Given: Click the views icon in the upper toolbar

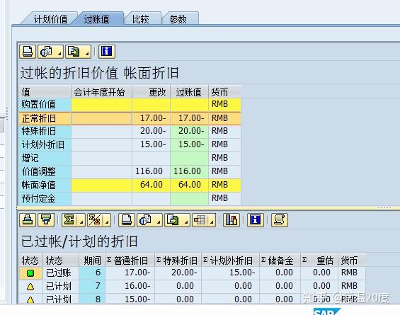Looking at the screenshot, I should pos(47,52).
